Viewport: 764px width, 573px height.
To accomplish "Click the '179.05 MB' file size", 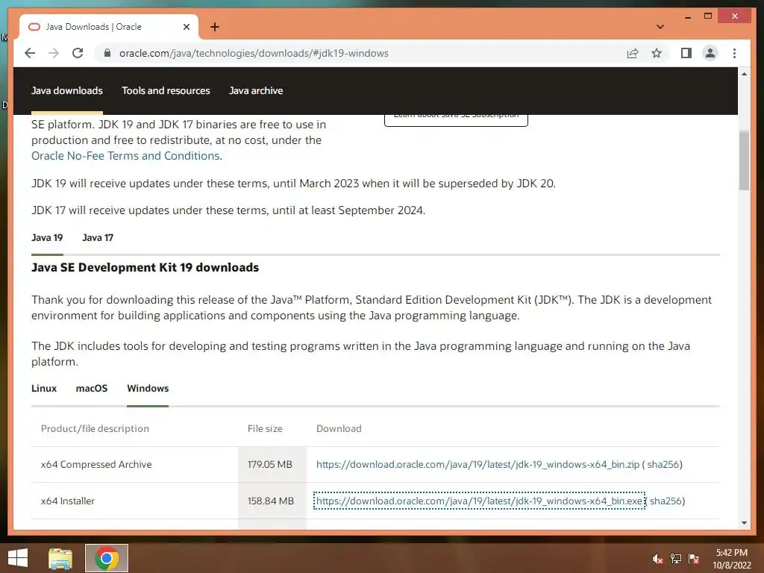I will (269, 464).
